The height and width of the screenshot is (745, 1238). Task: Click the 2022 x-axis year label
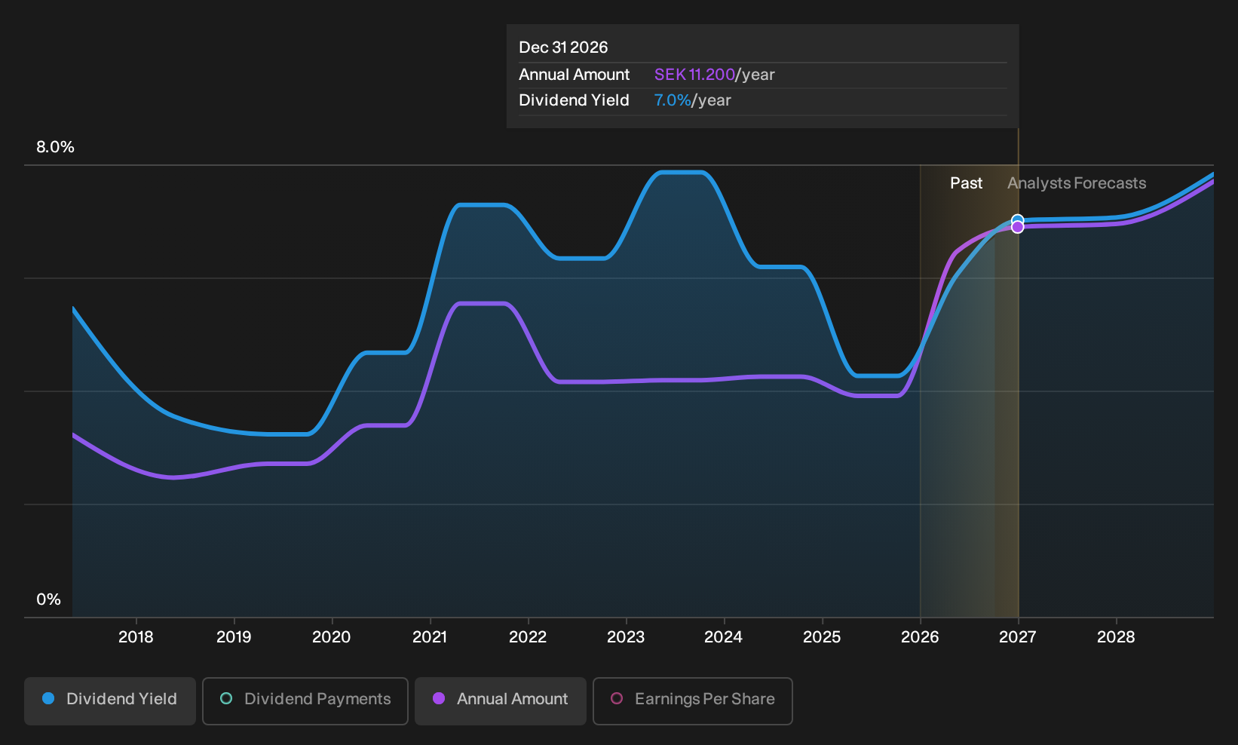click(x=528, y=637)
